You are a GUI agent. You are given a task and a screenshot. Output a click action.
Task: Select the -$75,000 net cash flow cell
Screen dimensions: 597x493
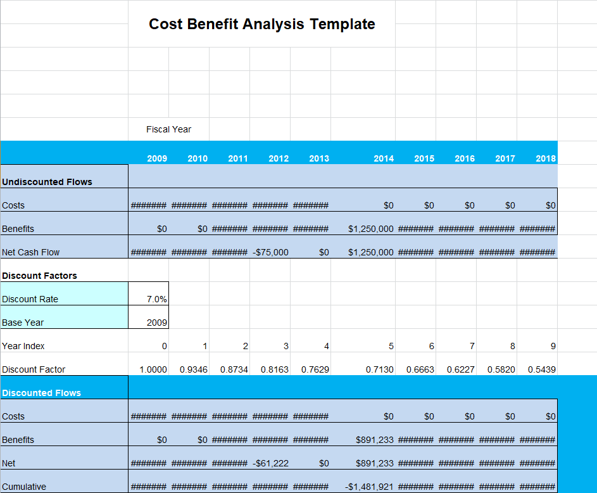[x=270, y=252]
